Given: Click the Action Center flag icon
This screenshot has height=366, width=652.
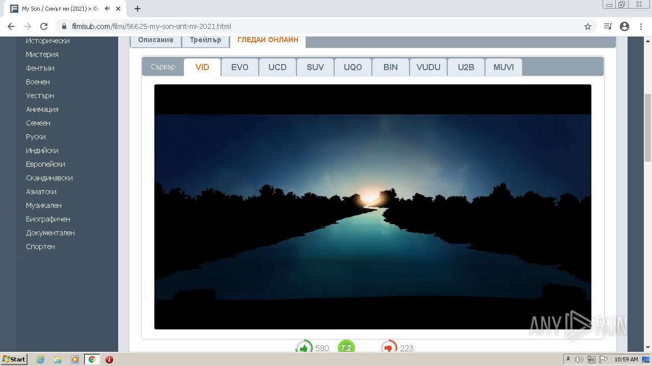Looking at the screenshot, I should pyautogui.click(x=603, y=359).
